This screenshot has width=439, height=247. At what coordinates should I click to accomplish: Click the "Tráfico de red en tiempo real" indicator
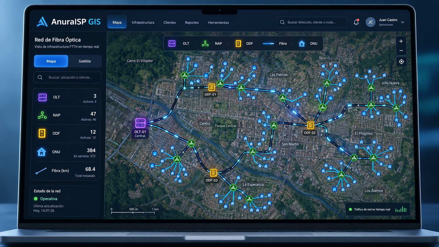tap(378, 209)
